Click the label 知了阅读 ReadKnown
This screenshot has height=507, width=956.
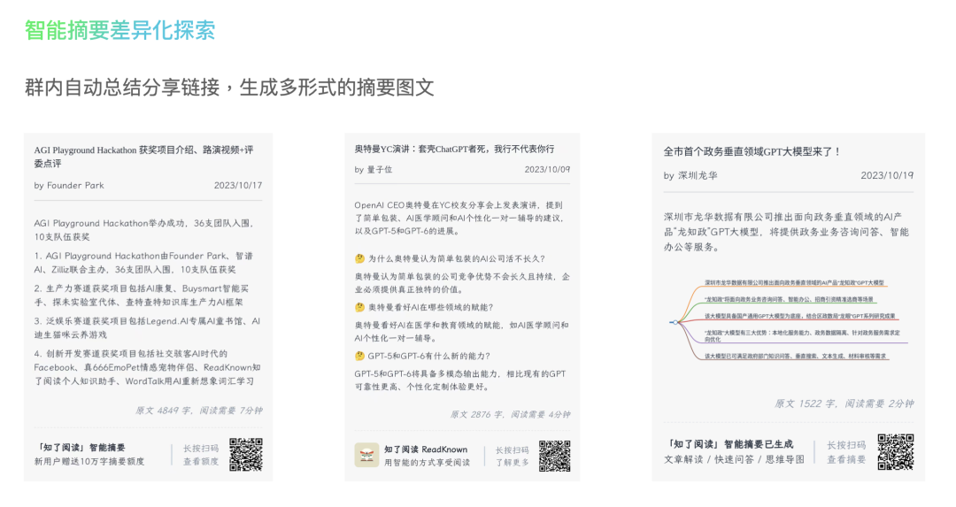pyautogui.click(x=426, y=449)
